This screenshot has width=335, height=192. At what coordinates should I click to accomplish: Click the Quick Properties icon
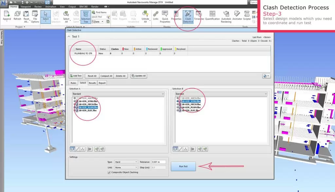point(165,16)
